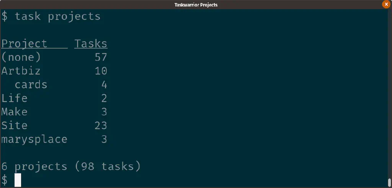Close the Taskwarrior Projects window
The image size is (392, 188).
pos(386,5)
